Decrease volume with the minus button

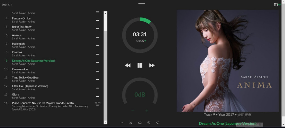click(133, 111)
